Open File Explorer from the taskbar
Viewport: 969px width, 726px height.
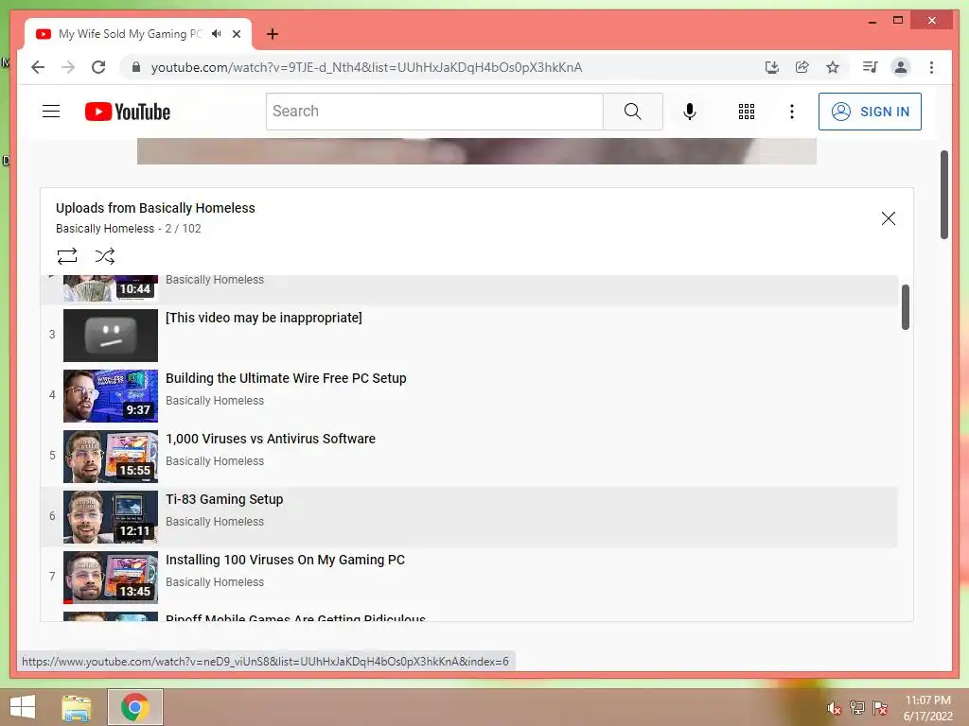[x=77, y=707]
